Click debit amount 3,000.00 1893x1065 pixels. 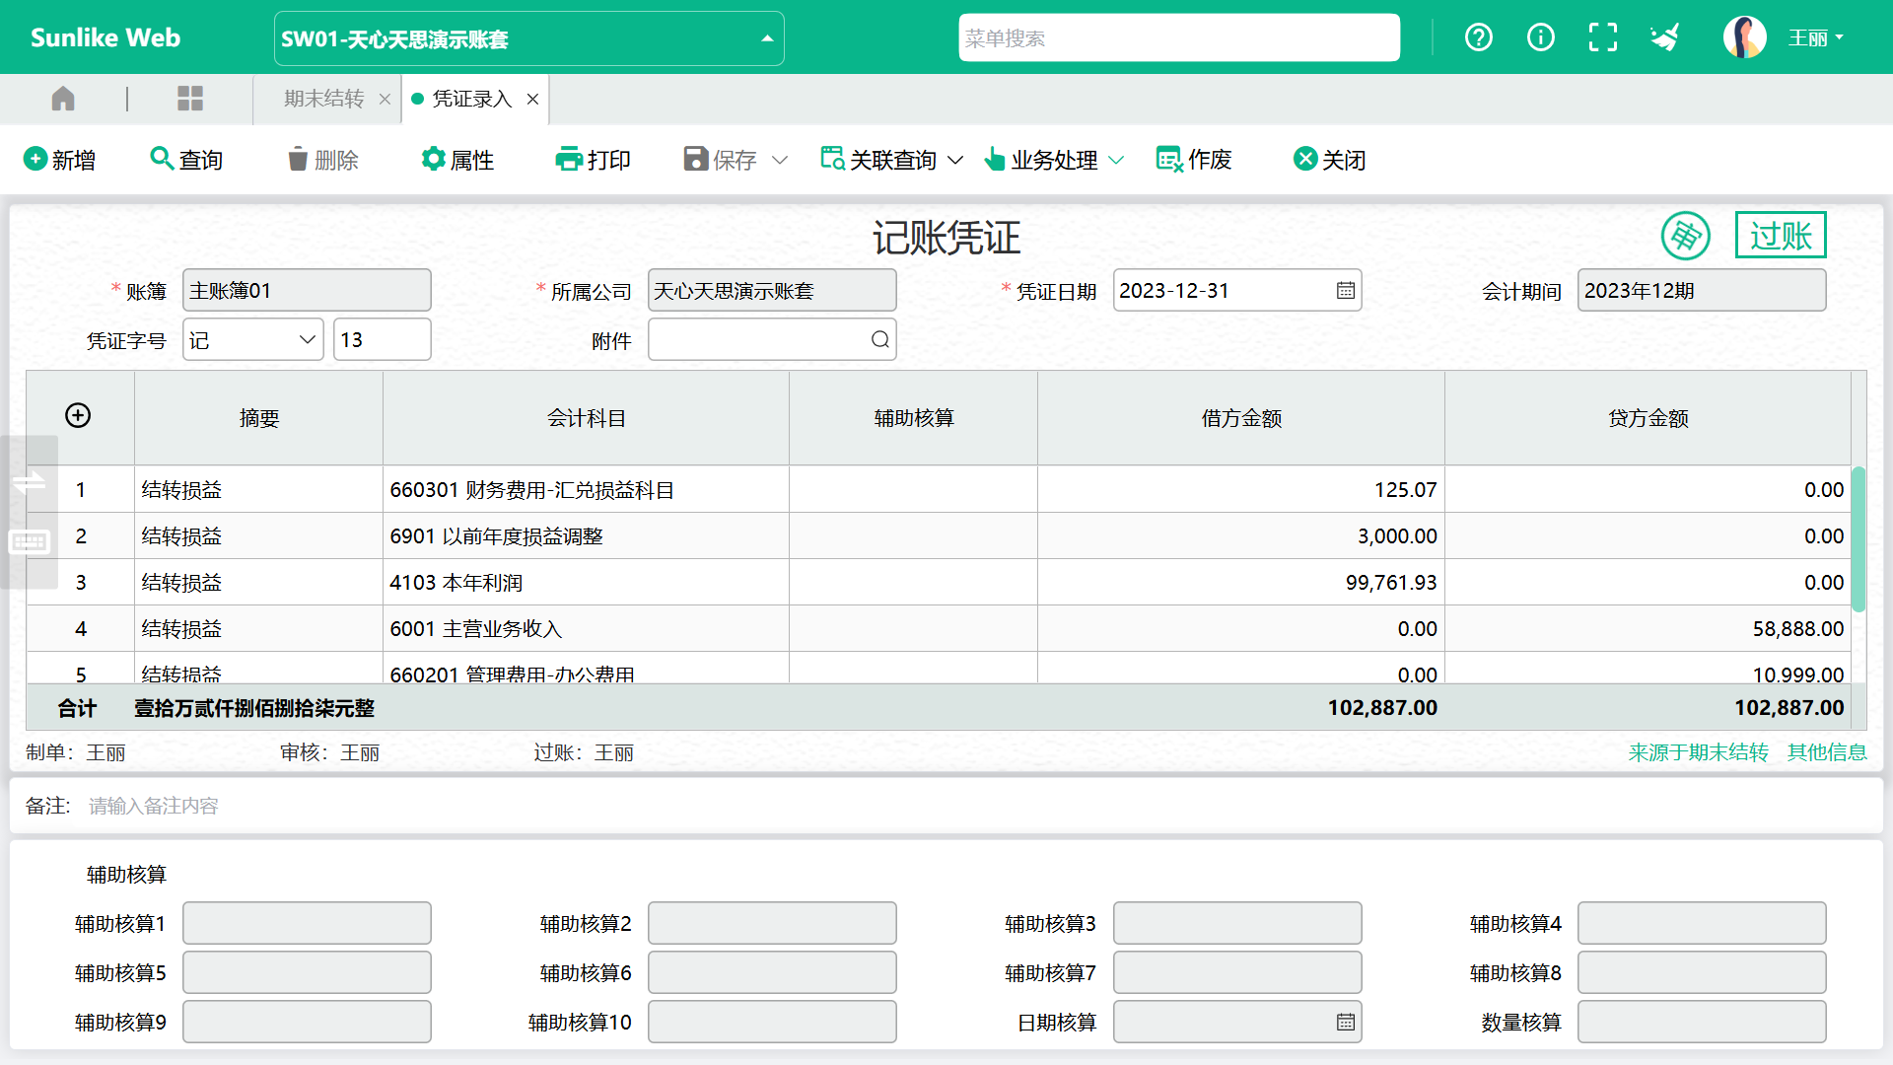pos(1240,536)
